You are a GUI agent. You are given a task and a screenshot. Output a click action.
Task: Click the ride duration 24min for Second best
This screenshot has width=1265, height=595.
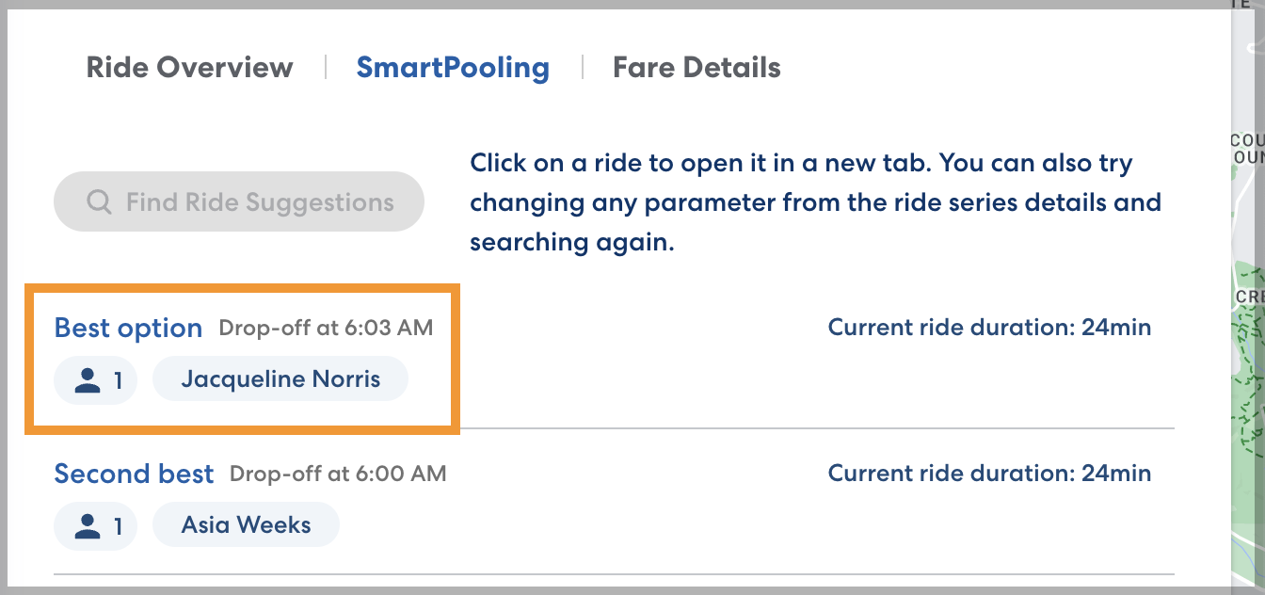click(x=988, y=474)
